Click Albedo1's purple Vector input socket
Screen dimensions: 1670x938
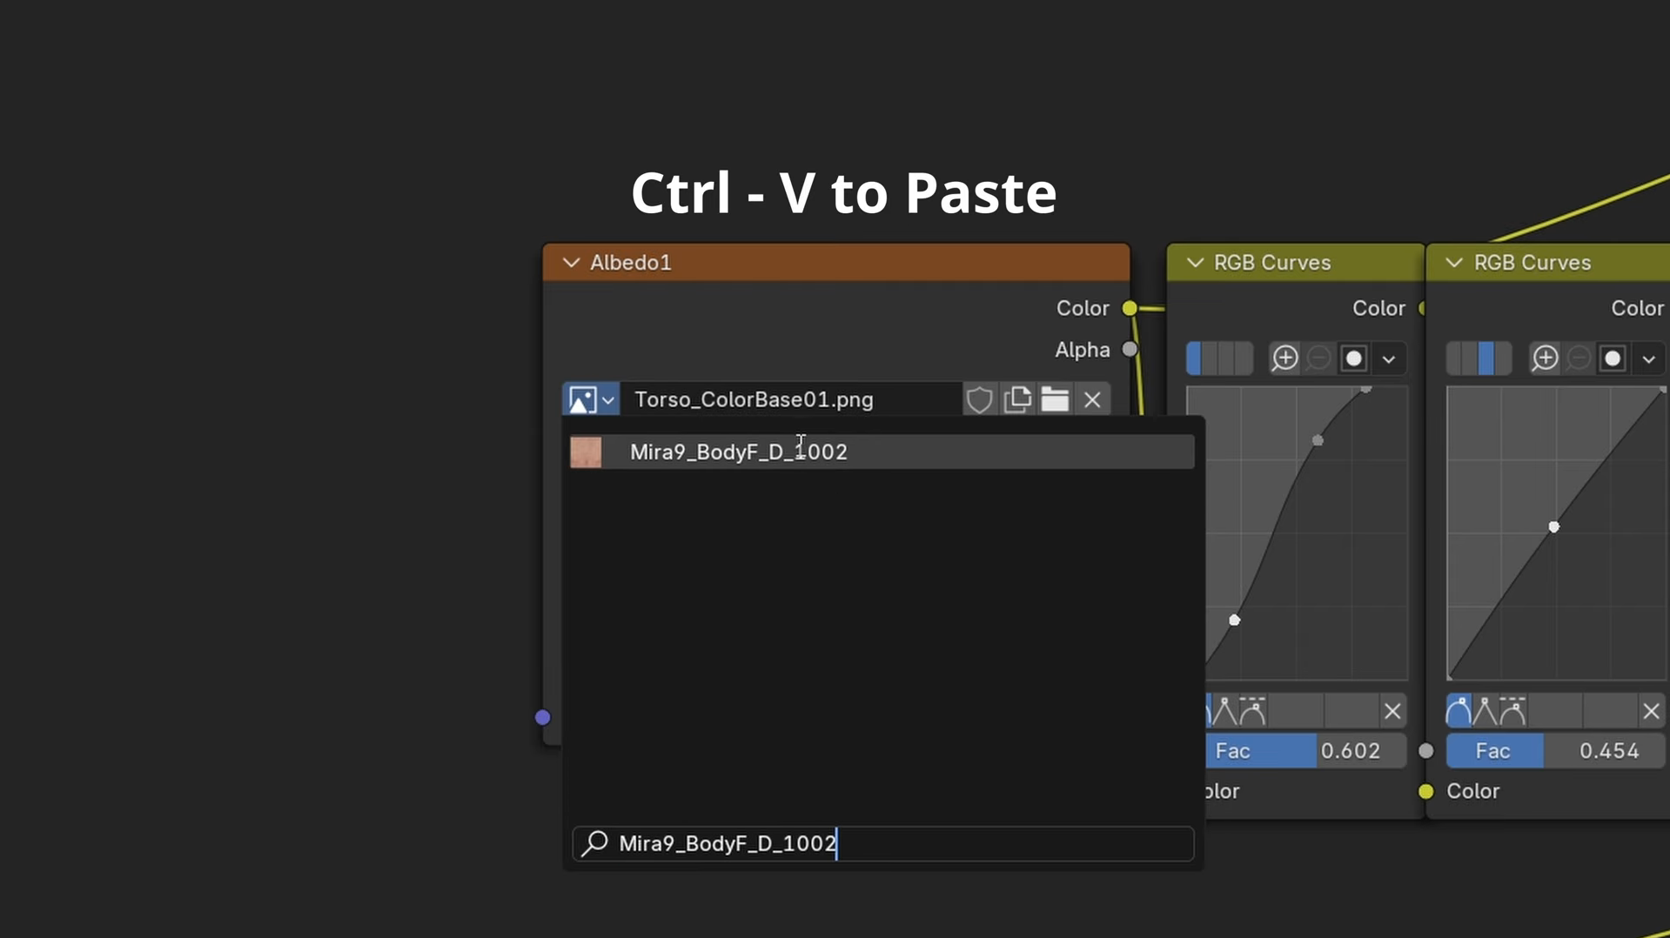(x=542, y=718)
